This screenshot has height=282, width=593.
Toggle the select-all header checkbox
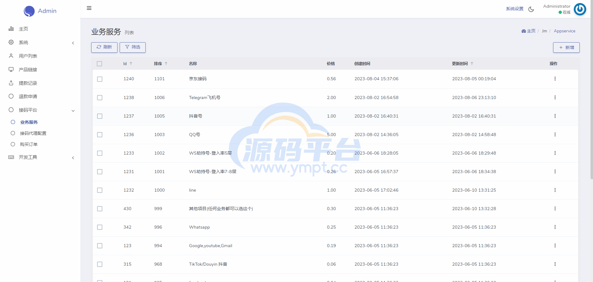pos(99,64)
